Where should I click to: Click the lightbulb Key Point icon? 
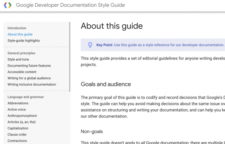[90, 45]
